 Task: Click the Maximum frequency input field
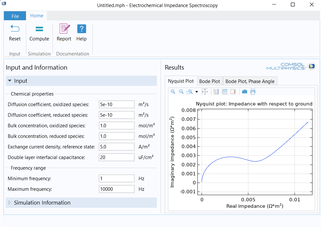117,189
